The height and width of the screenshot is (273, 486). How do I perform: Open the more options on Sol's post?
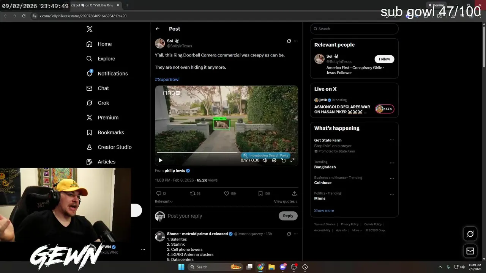pos(296,41)
